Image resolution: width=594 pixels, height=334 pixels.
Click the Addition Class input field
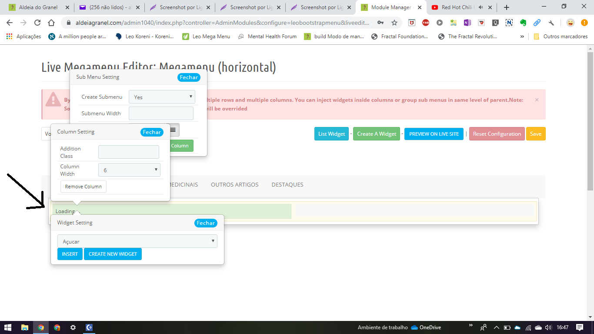click(129, 152)
